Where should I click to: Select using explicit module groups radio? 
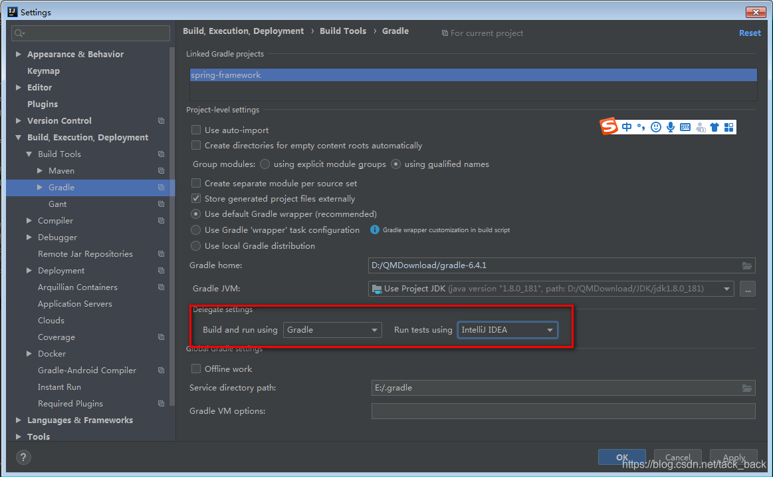click(x=265, y=164)
